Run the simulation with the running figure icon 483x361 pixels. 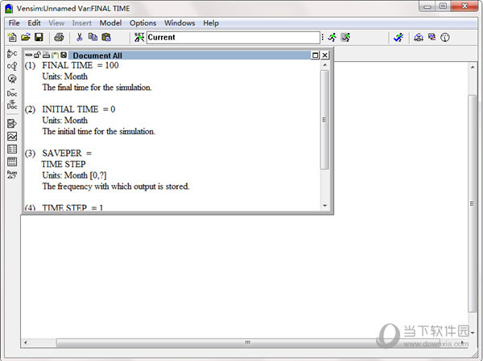click(x=332, y=38)
